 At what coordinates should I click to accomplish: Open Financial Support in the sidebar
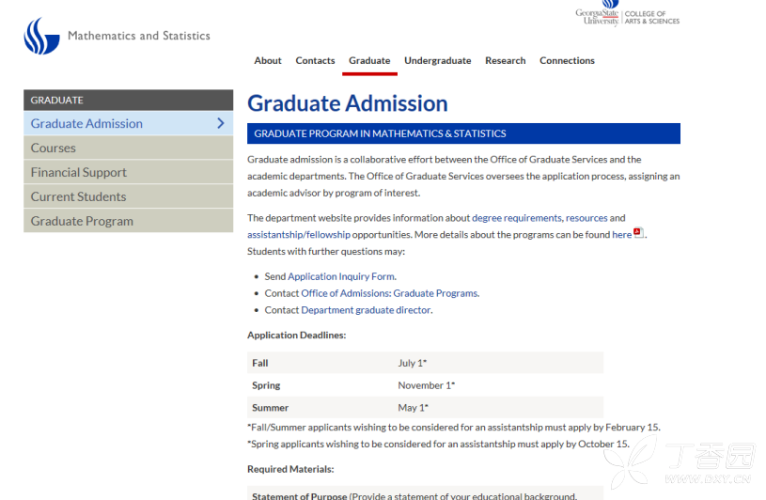tap(79, 172)
